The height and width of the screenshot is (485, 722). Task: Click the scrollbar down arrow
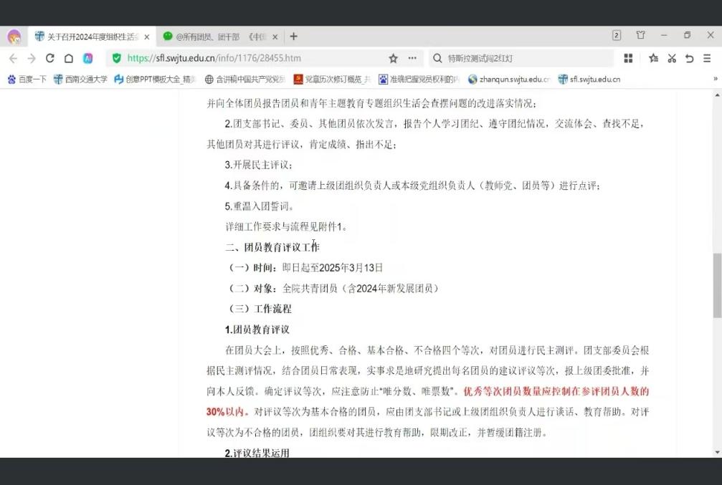(x=718, y=452)
